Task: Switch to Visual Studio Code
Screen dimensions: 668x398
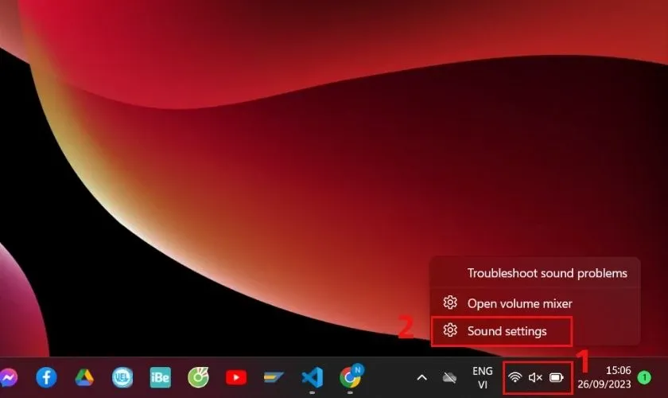Action: pos(311,377)
